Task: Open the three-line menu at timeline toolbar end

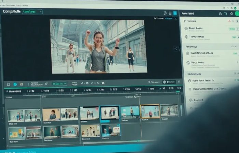Action: 179,82
